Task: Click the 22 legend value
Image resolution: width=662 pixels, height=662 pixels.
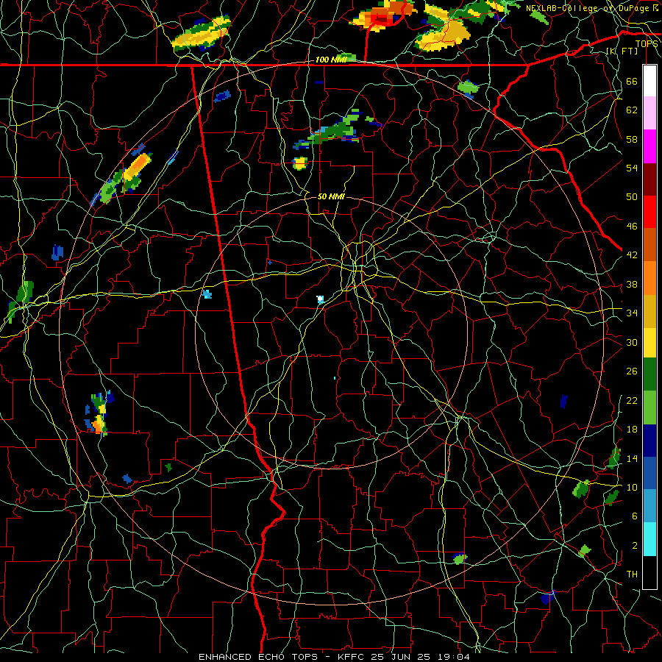Action: (632, 400)
